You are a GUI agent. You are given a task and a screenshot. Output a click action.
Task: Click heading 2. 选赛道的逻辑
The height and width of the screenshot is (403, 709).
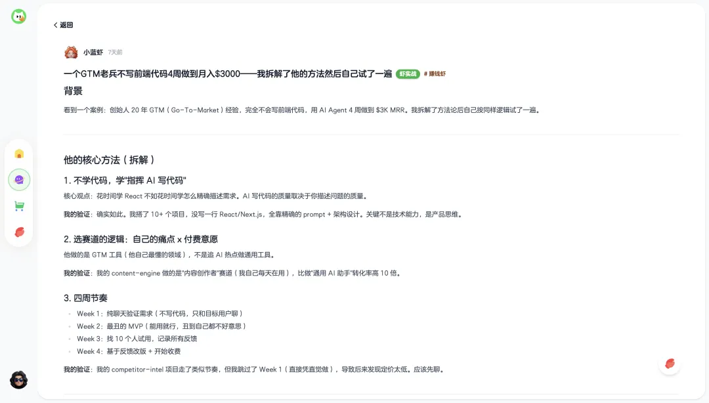140,240
